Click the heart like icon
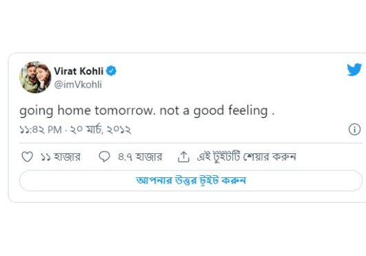 coord(27,157)
